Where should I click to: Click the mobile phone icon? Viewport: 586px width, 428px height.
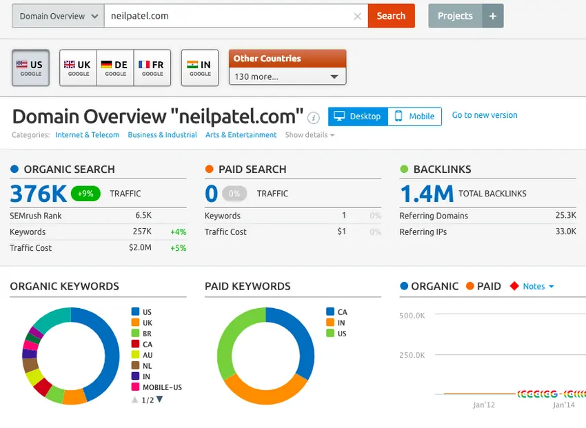[398, 116]
